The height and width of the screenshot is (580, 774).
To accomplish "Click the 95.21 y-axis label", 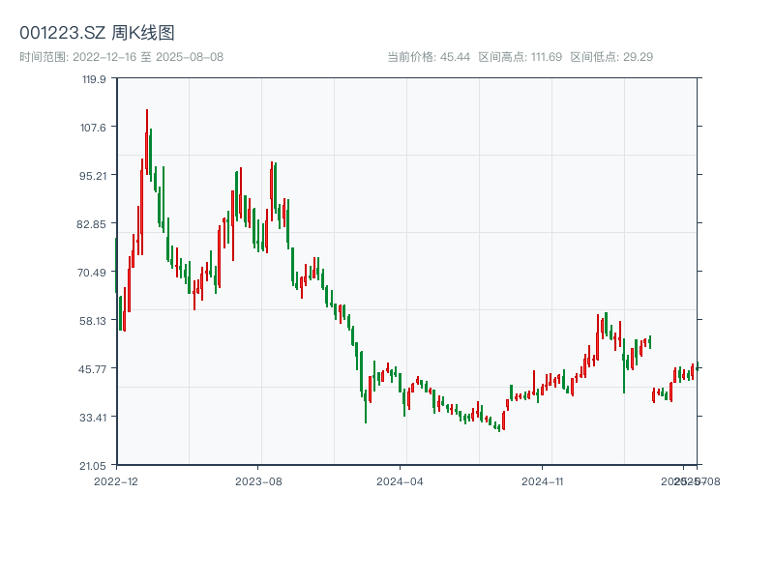I will pyautogui.click(x=93, y=176).
